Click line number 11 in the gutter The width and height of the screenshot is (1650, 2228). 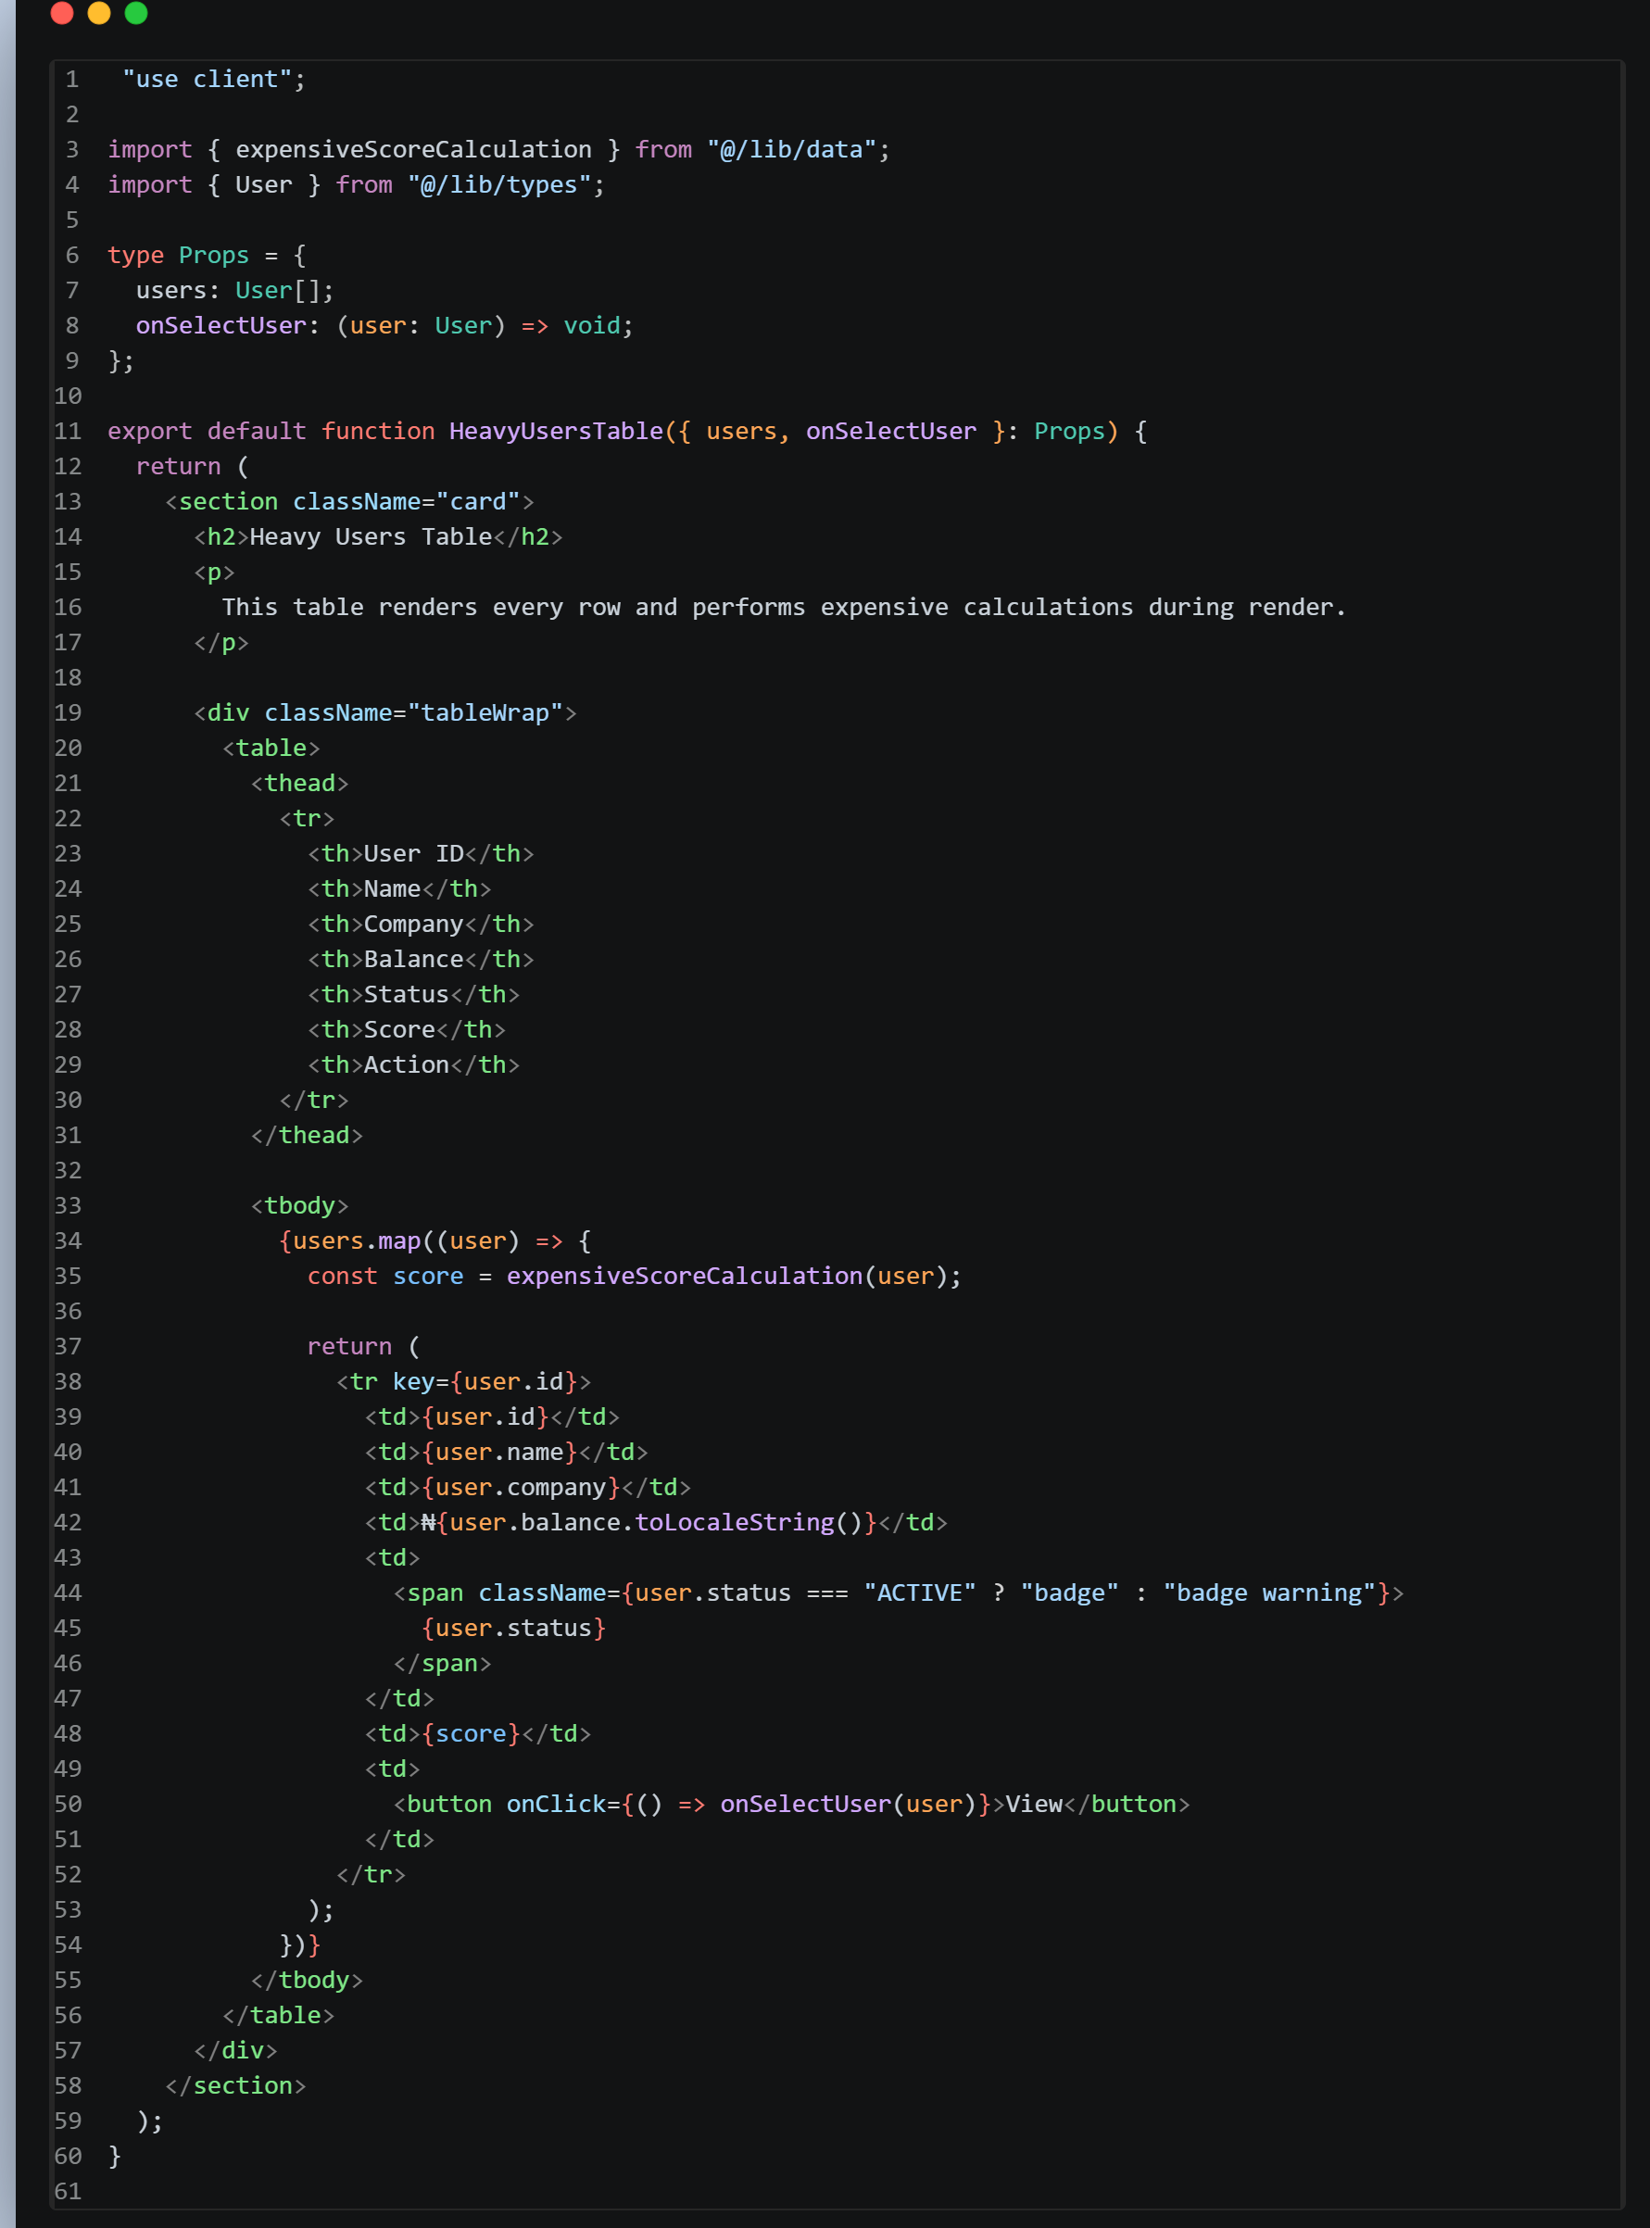point(68,432)
